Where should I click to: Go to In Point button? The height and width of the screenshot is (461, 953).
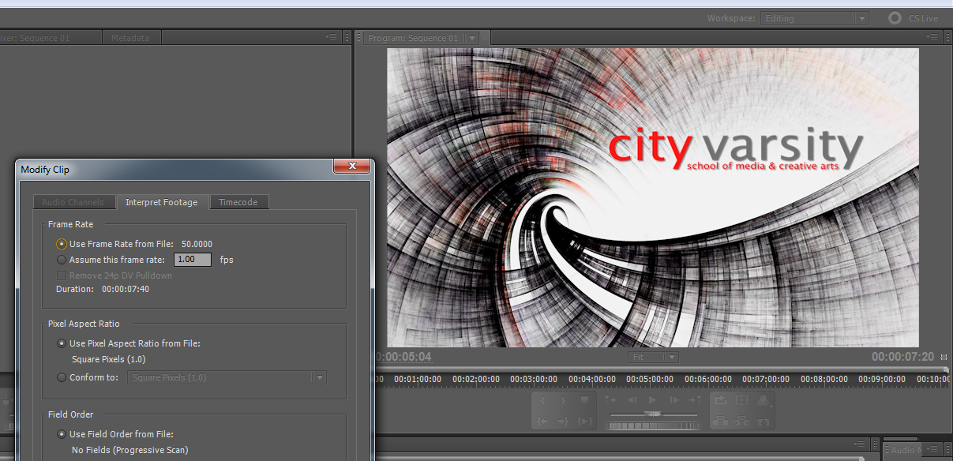[542, 421]
